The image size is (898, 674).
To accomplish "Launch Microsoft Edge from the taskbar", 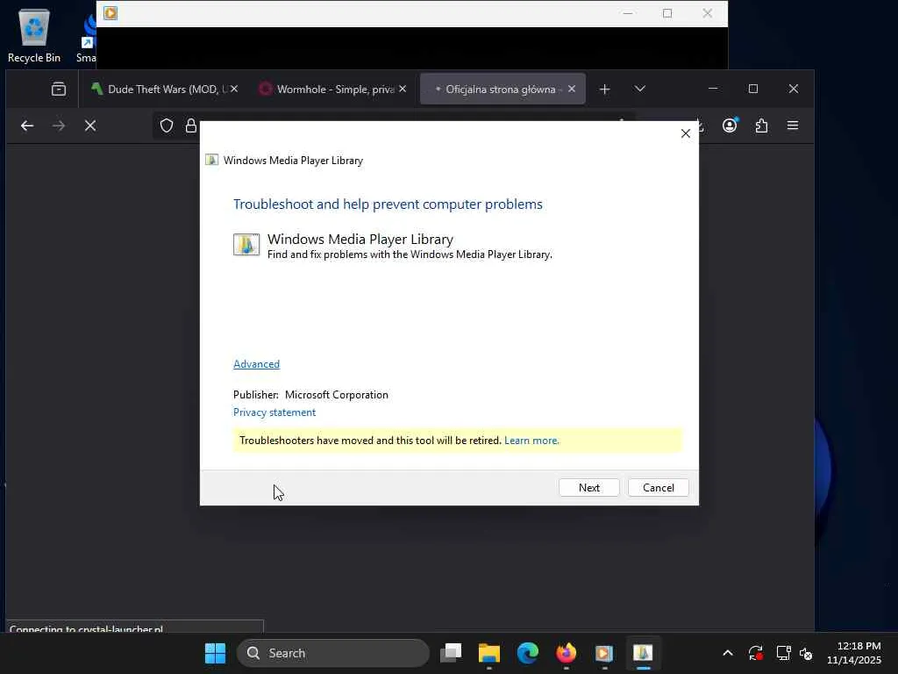I will click(x=527, y=653).
